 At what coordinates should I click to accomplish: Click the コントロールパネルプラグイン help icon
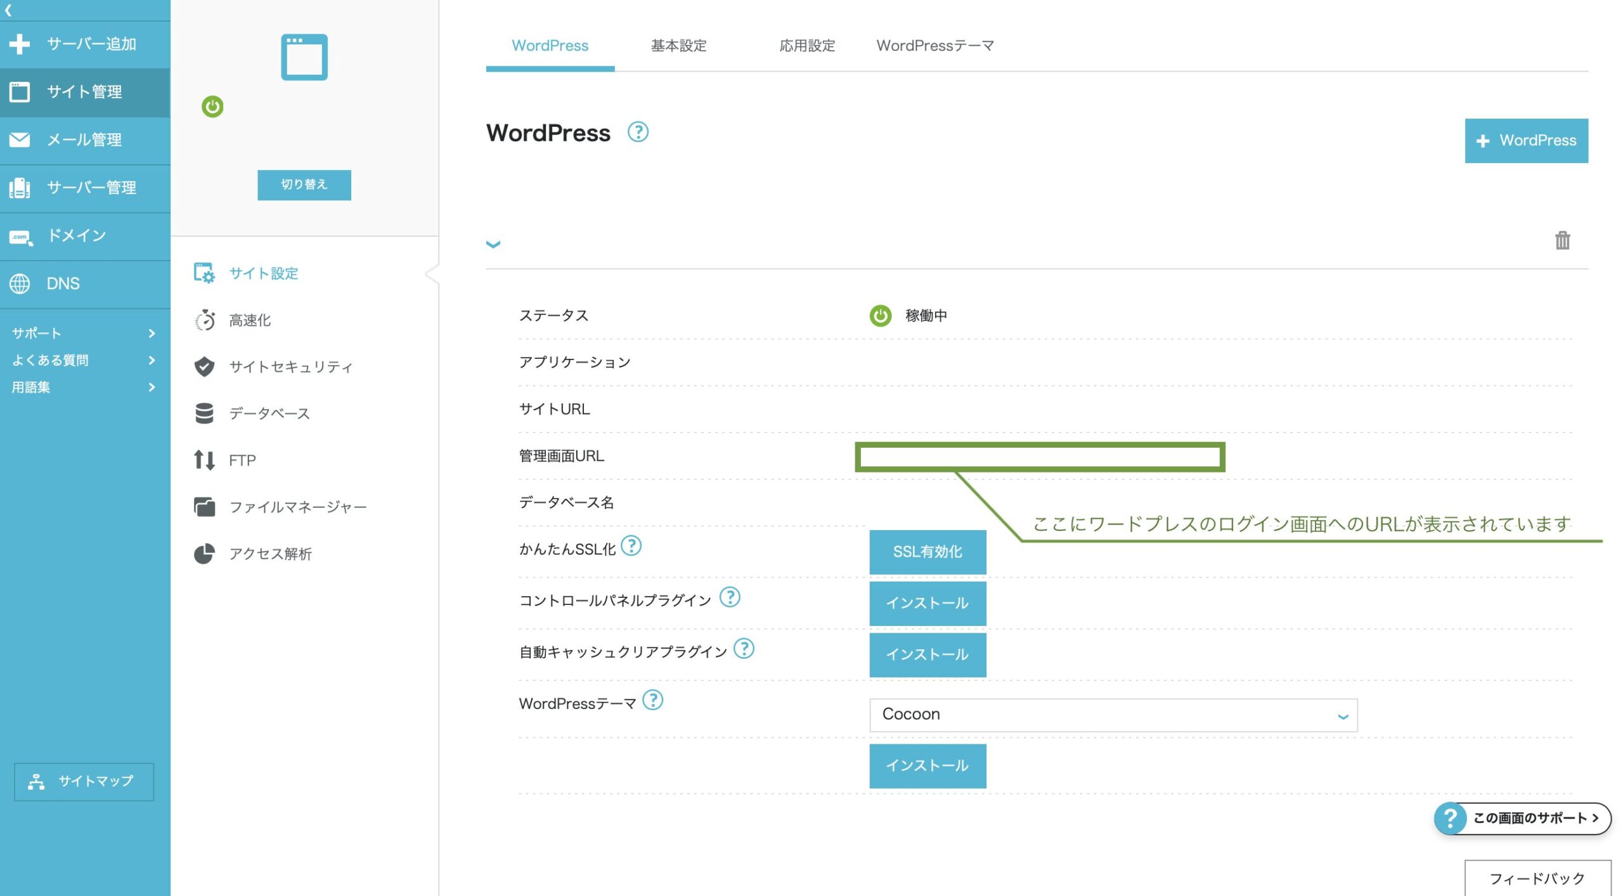[730, 597]
